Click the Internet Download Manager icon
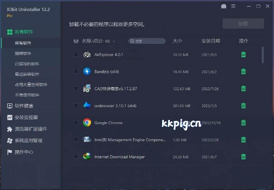The width and height of the screenshot is (274, 190). tap(87, 157)
